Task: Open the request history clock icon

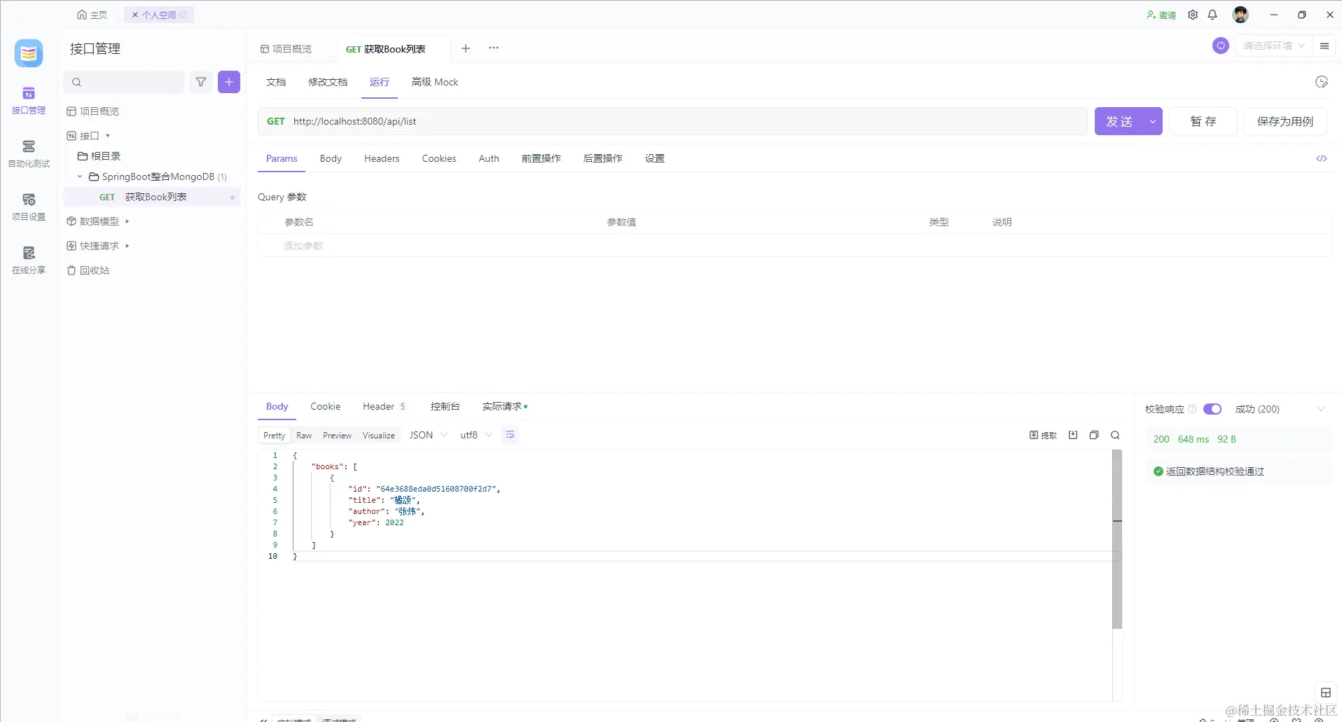Action: coord(1322,82)
